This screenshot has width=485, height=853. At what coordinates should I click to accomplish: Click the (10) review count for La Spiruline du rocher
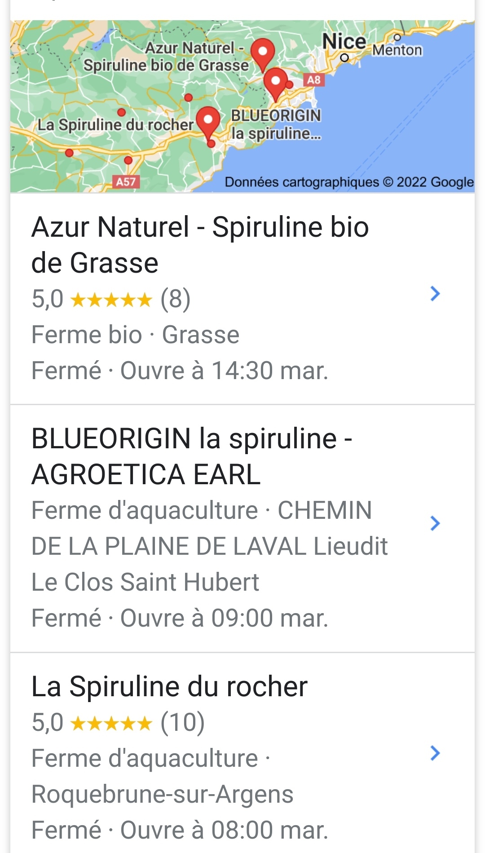pyautogui.click(x=182, y=723)
